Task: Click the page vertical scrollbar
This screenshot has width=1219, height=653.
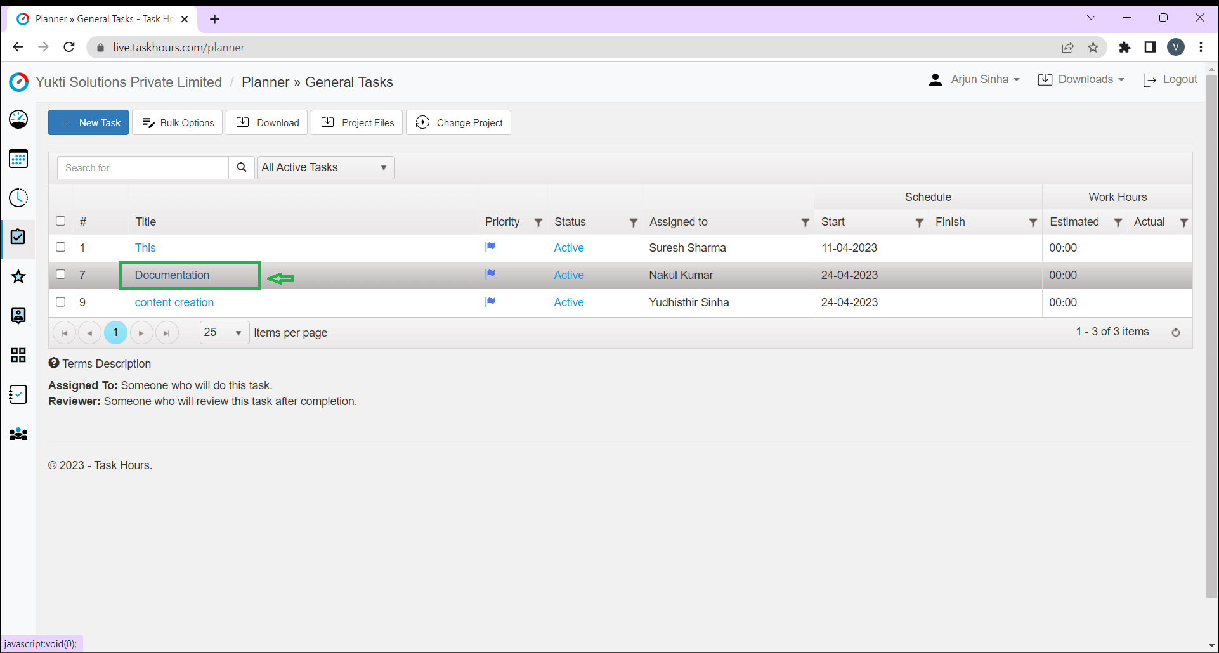Action: 1212,336
